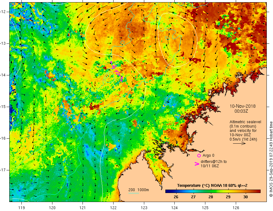Click the green 28 degree colorbar section

(x=211, y=191)
